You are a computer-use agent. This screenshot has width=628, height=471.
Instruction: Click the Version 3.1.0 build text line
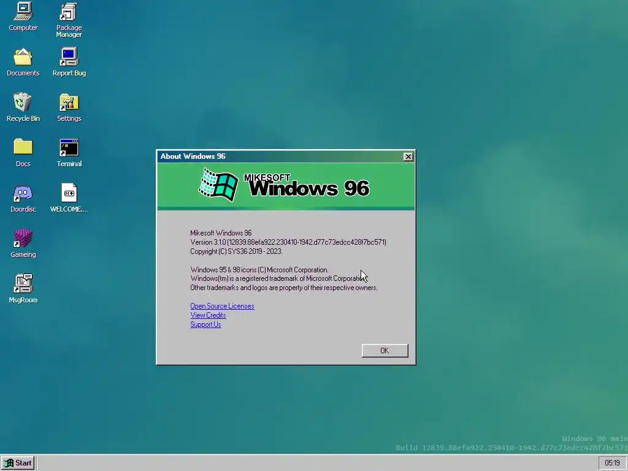tap(288, 242)
